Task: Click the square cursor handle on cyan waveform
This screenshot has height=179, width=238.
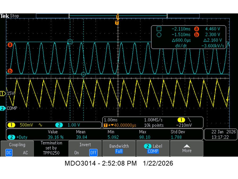Action: [x=70, y=42]
